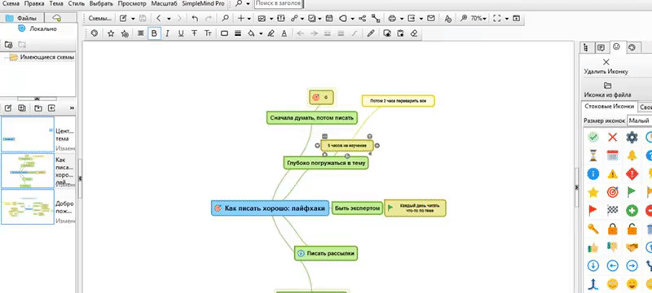
Task: Click the print icon in toolbar
Action: coord(392,18)
